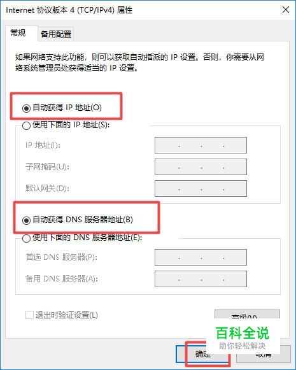Close the TCP/IPv4 properties dialog
Image resolution: width=296 pixels, height=370 pixels.
coord(286,10)
